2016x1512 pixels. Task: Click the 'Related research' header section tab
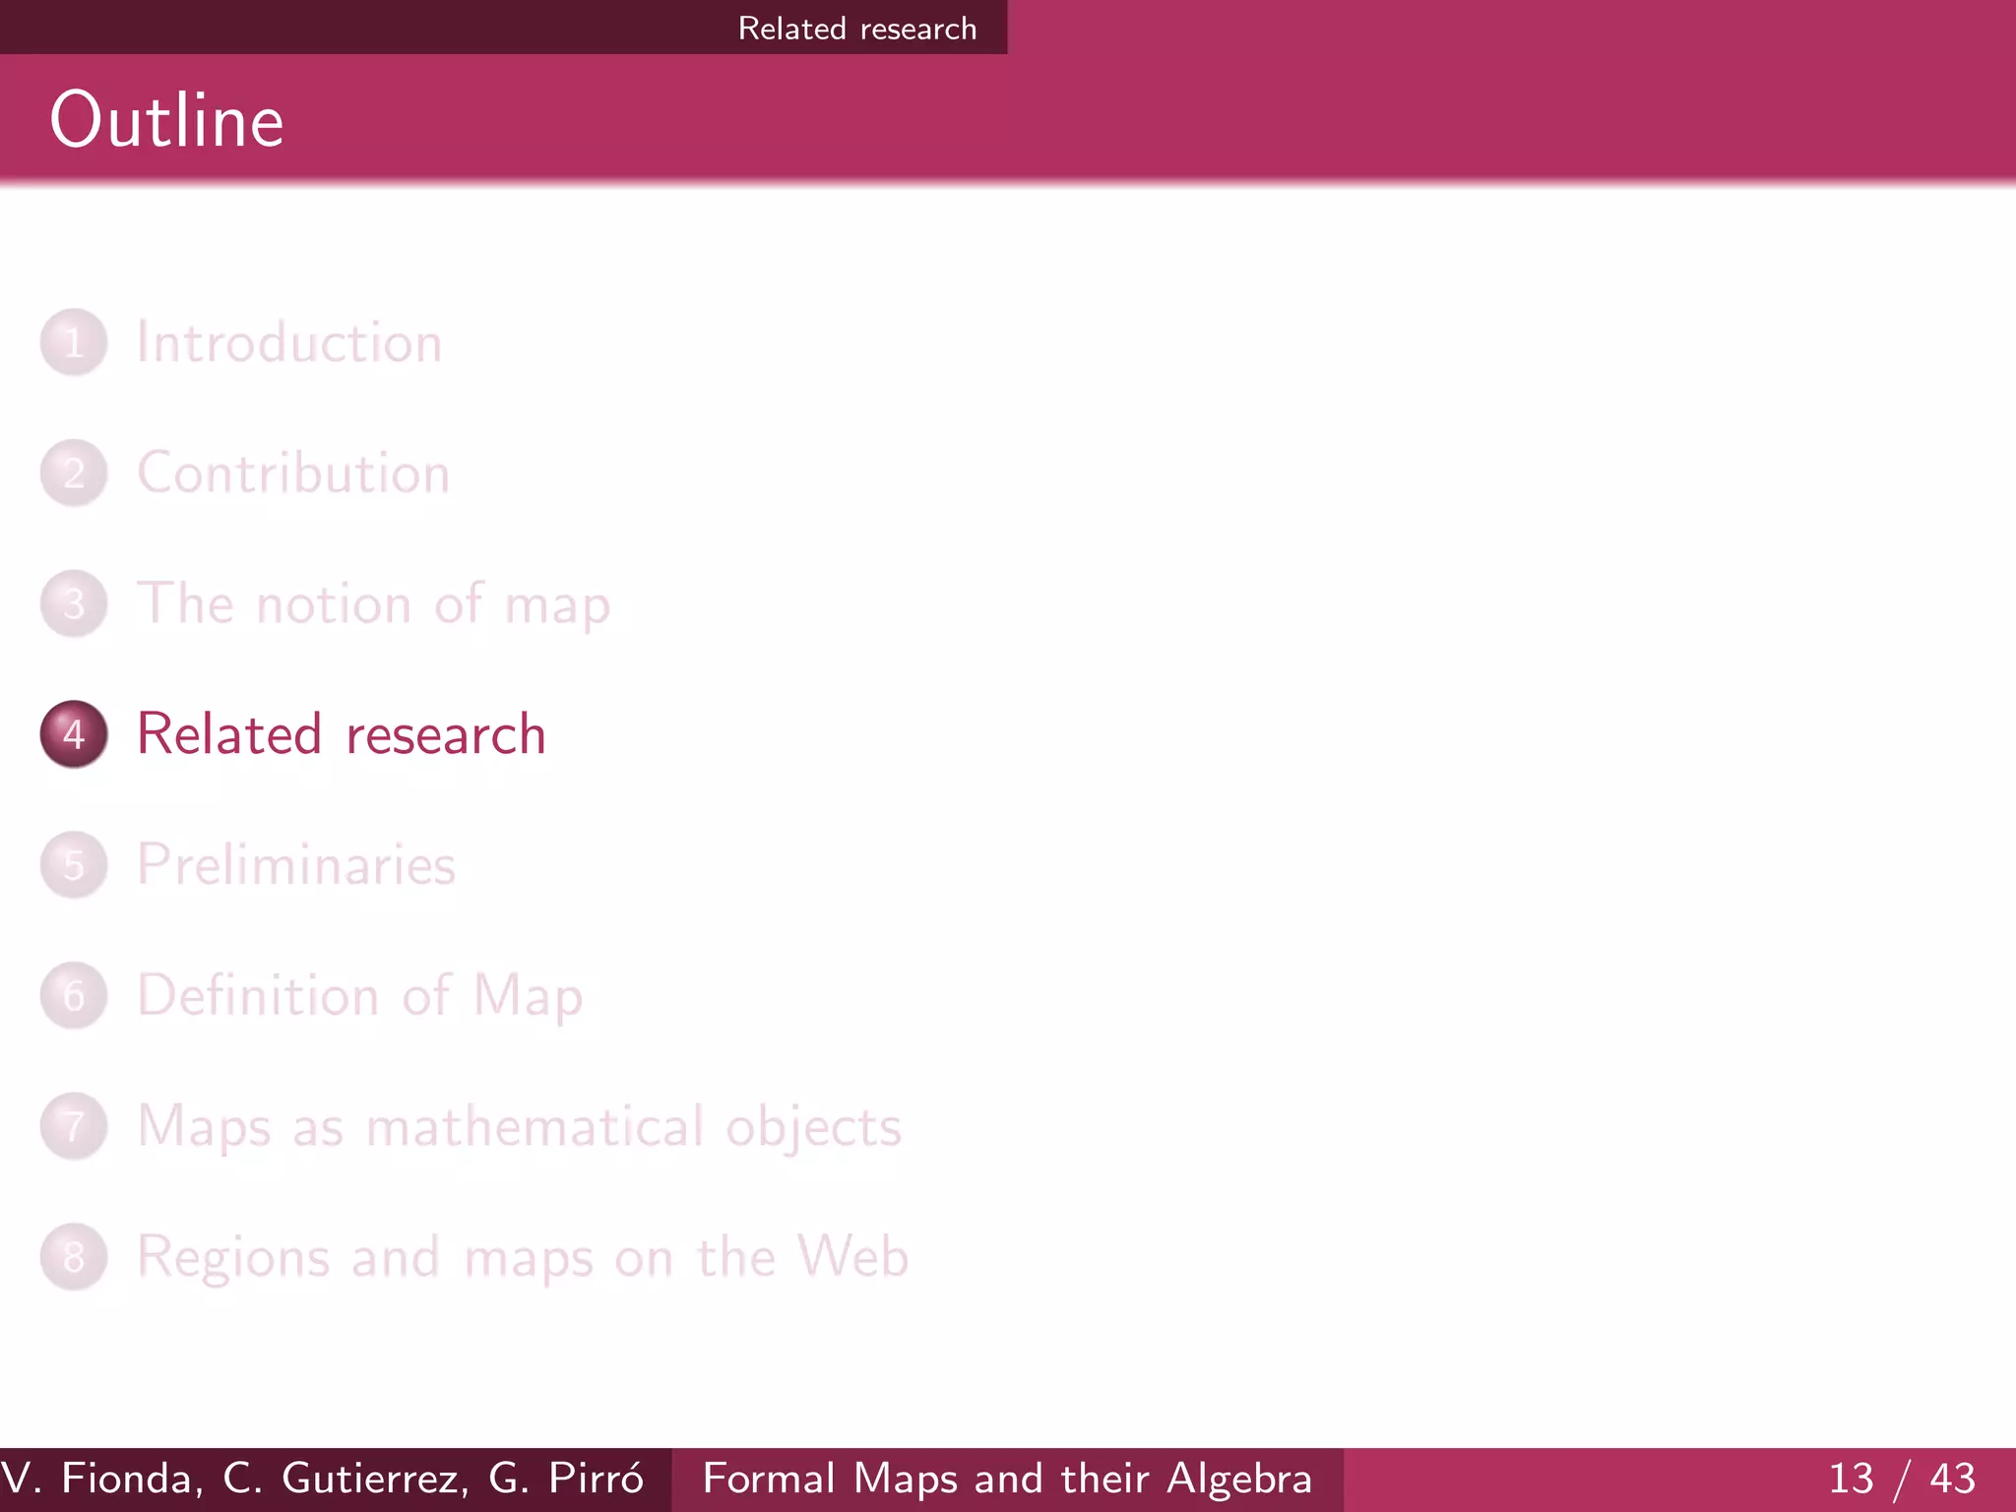(856, 29)
